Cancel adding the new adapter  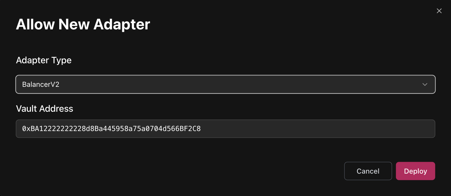click(x=368, y=171)
